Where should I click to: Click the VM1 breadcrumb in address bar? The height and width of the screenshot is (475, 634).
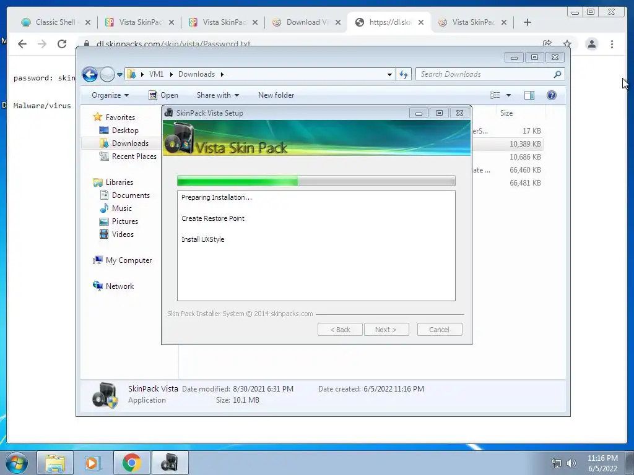coord(156,74)
